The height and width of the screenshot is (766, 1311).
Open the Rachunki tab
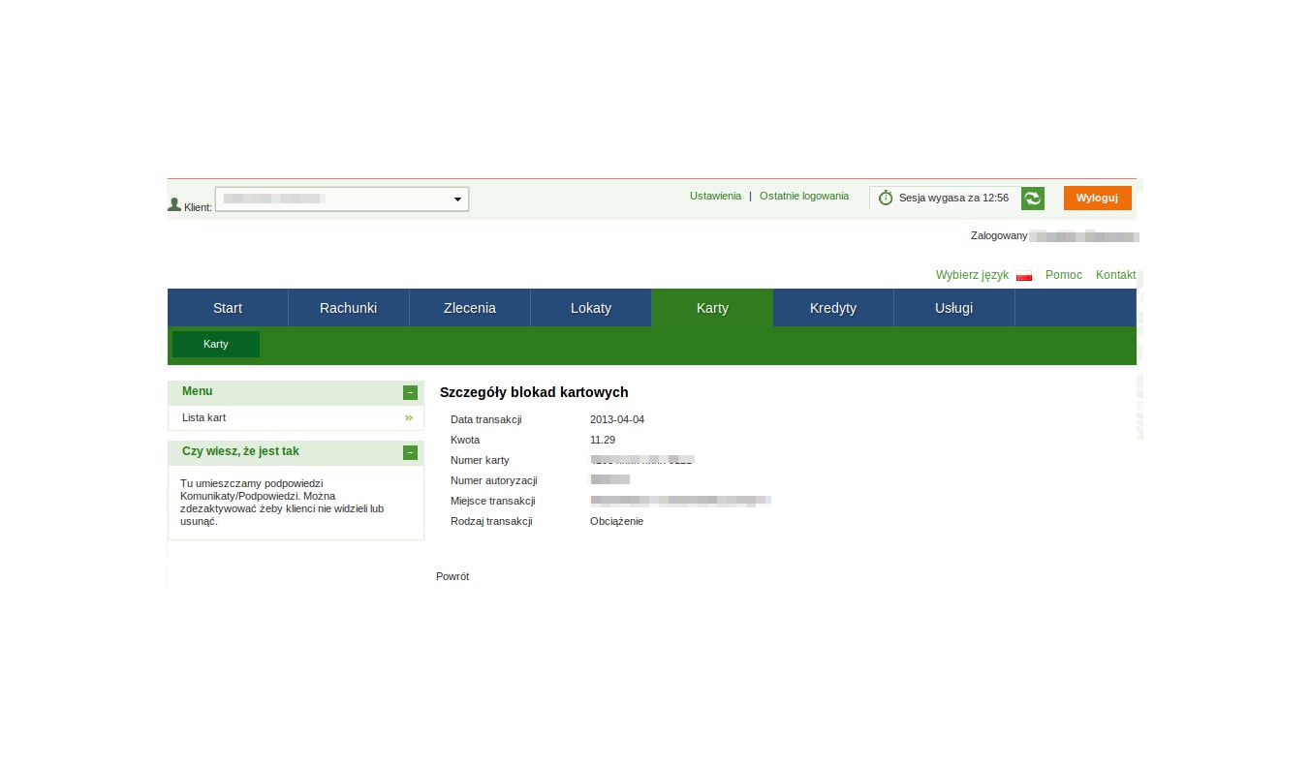click(x=349, y=308)
